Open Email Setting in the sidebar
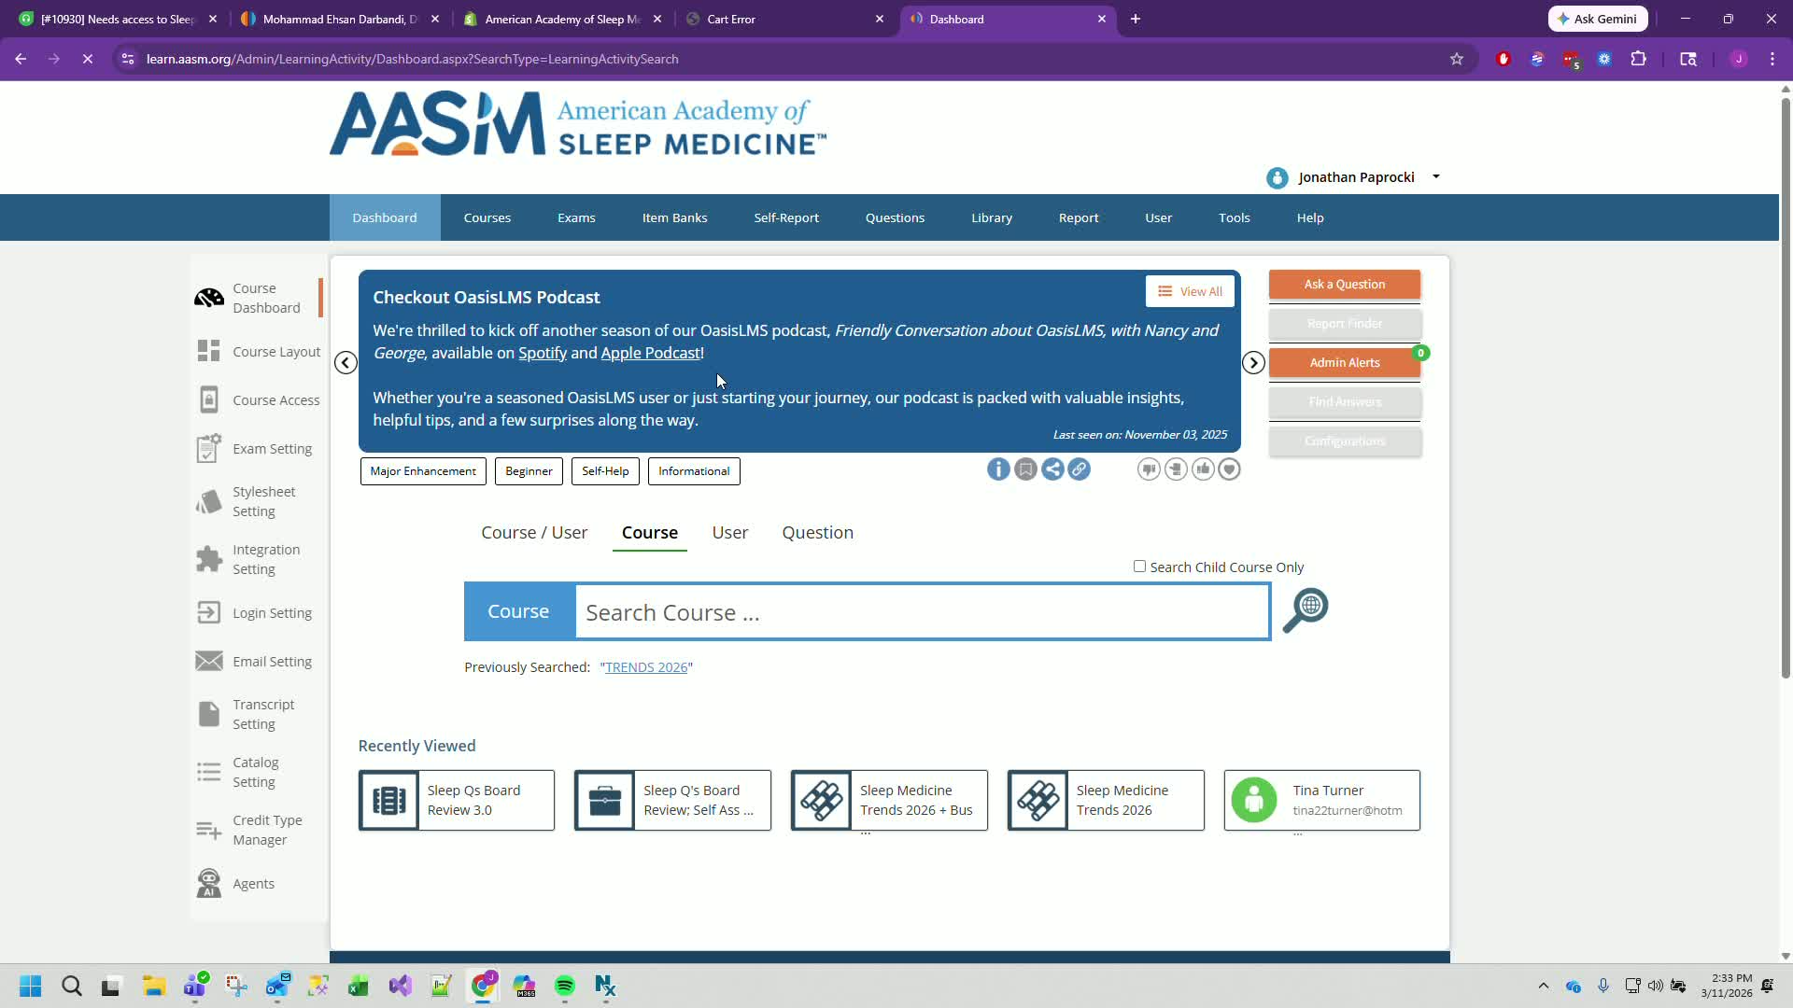1793x1008 pixels. point(271,662)
